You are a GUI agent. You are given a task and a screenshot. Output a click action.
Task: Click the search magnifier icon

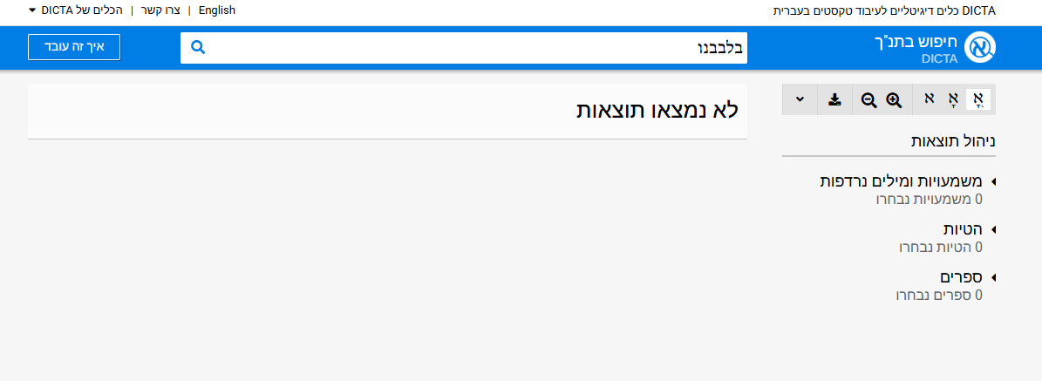coord(198,47)
